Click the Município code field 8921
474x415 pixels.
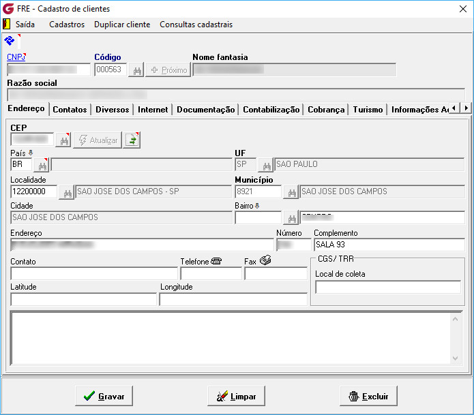(x=258, y=191)
